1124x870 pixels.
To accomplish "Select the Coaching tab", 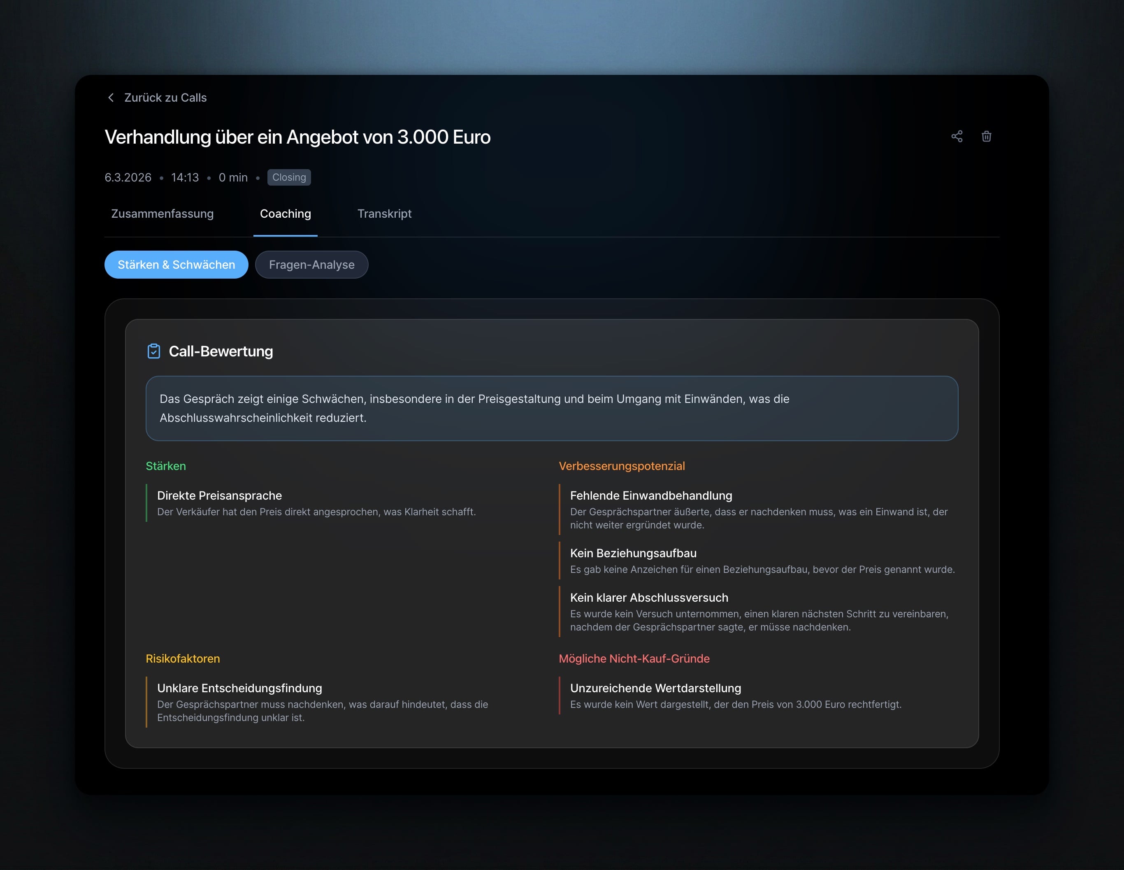I will click(x=285, y=214).
